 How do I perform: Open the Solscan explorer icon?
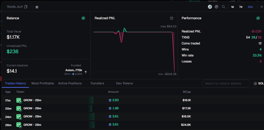pos(210,7)
